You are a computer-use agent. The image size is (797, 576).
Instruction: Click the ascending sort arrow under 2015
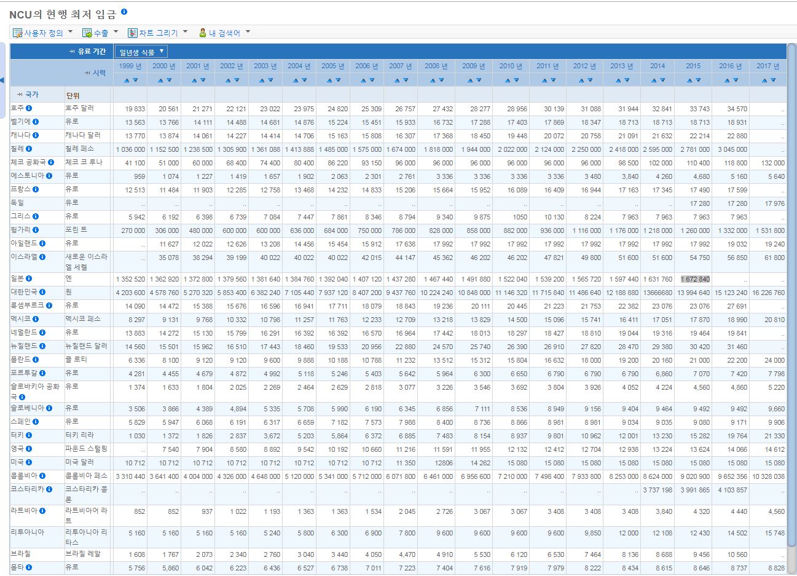click(689, 80)
